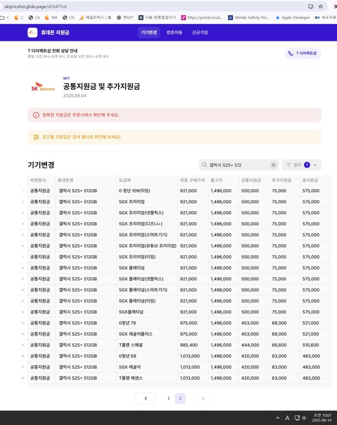Select the 5GX 프리미엄(넷플릭스) plan cell
This screenshot has height=425, width=337.
tap(147, 213)
